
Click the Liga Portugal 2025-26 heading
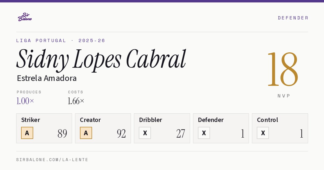coord(61,40)
